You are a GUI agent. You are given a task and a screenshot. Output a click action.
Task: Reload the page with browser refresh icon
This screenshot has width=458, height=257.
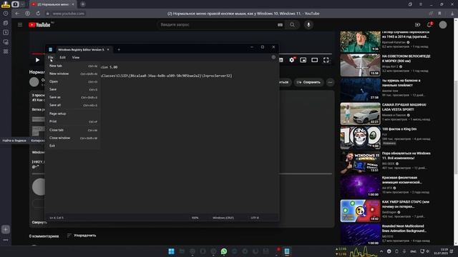pos(38,14)
